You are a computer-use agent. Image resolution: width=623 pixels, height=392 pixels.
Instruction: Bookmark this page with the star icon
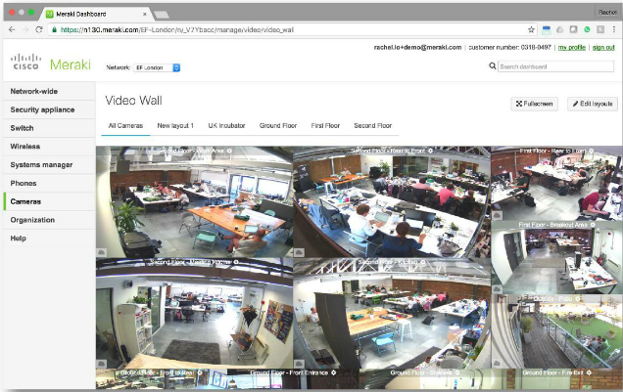[532, 30]
